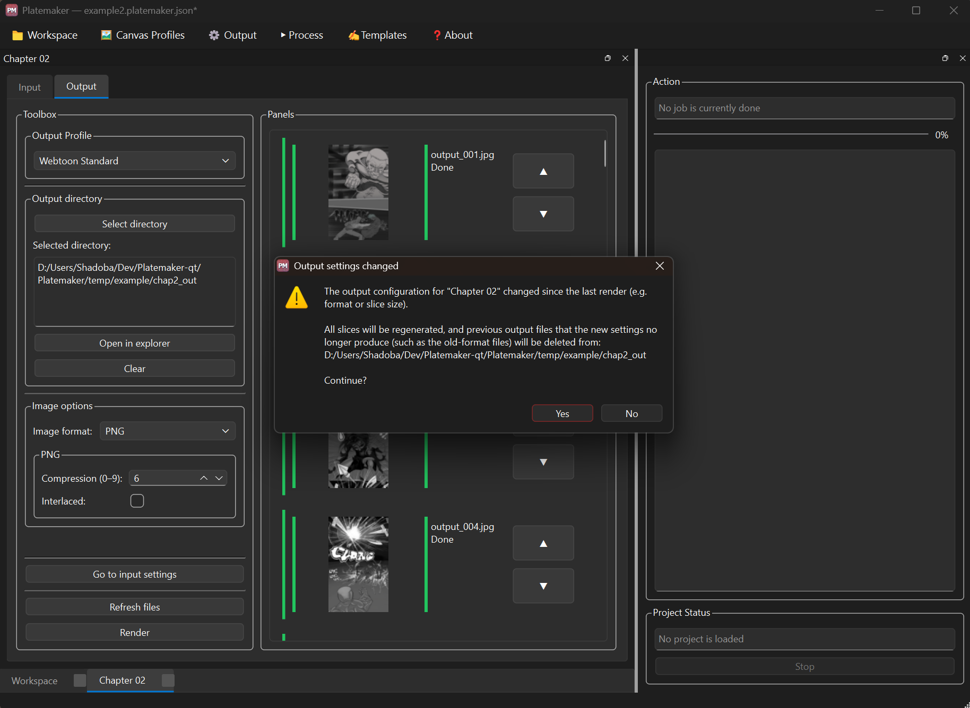Select the Workspace bottom tab

pyautogui.click(x=34, y=680)
